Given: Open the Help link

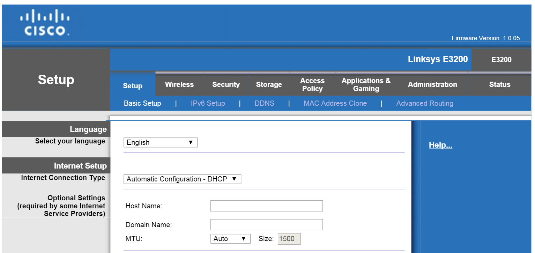Looking at the screenshot, I should 440,145.
